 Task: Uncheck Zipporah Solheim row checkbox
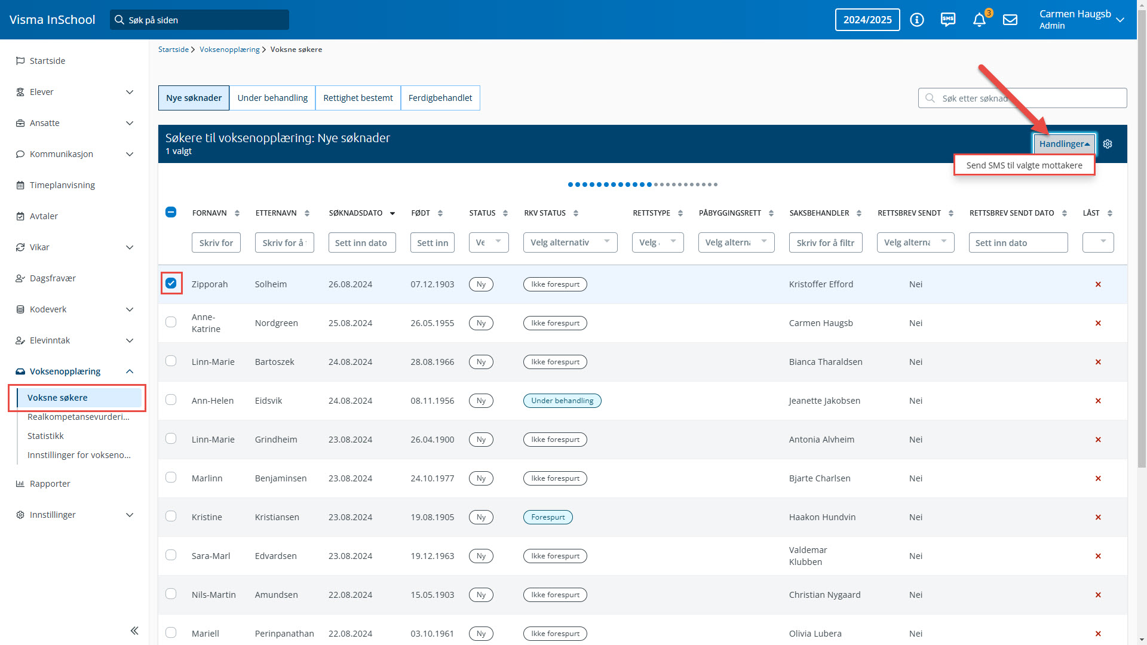tap(171, 283)
